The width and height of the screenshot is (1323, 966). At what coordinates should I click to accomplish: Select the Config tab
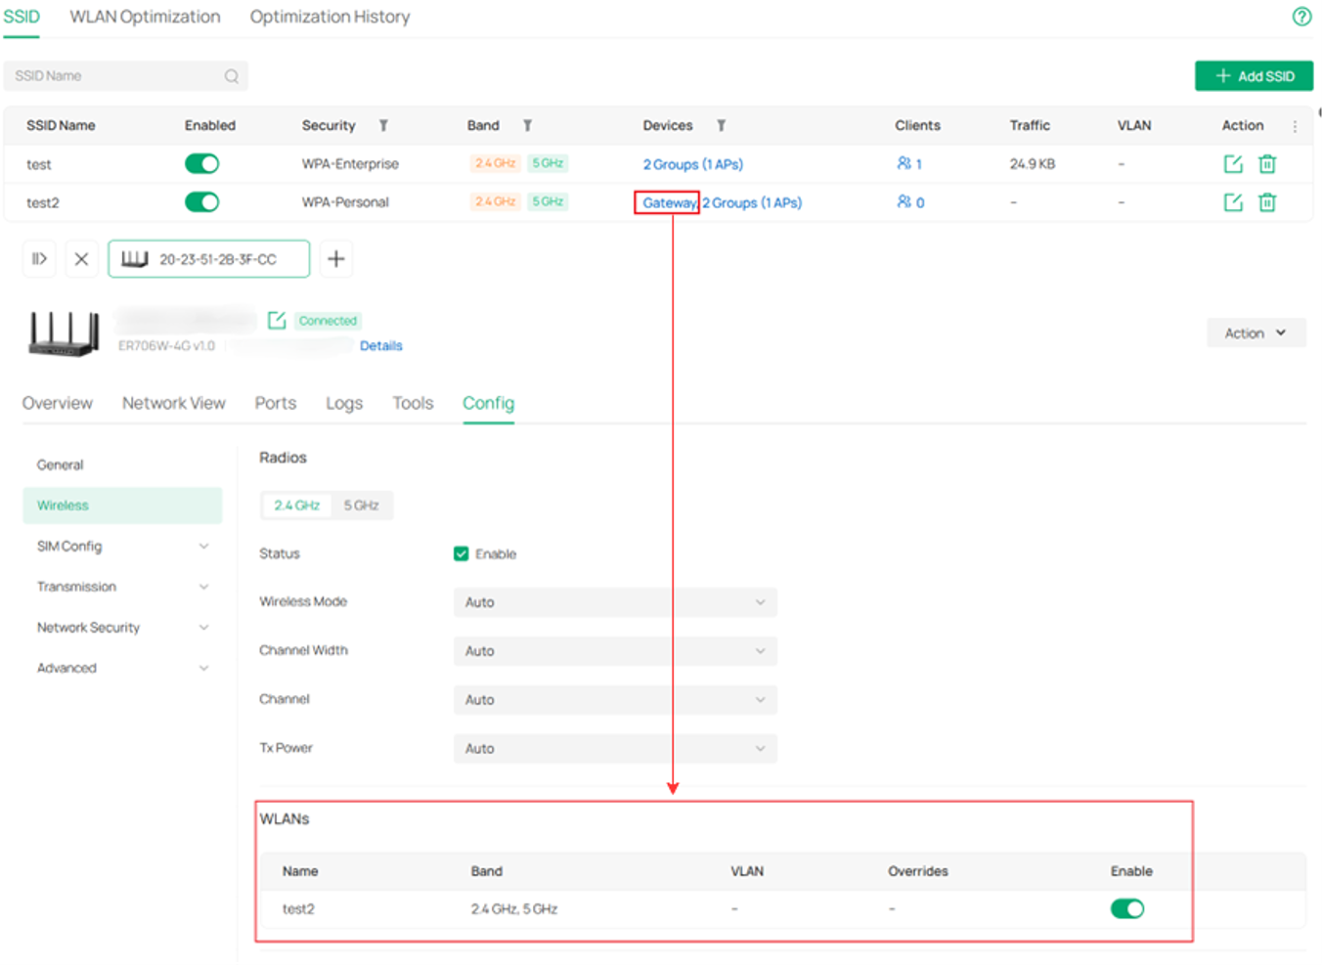coord(488,403)
